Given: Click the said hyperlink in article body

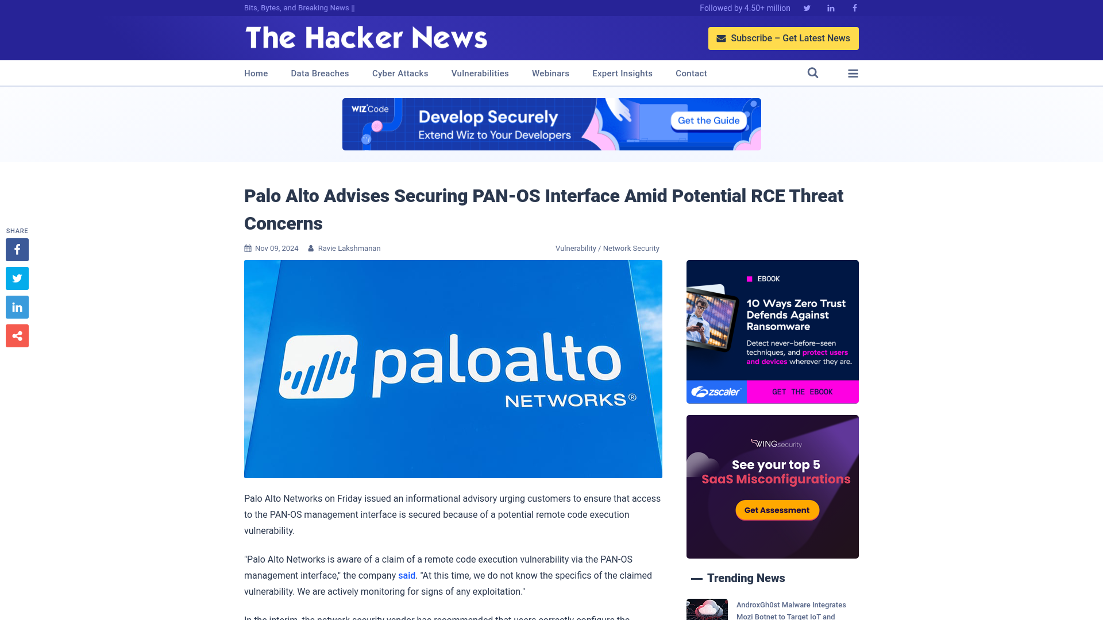Looking at the screenshot, I should [406, 575].
